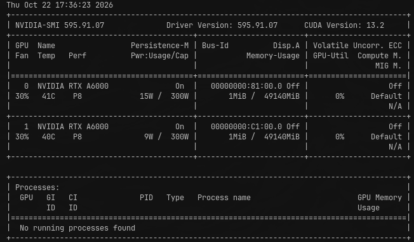Click the 'Temp' column header
The image size is (414, 242).
46,56
